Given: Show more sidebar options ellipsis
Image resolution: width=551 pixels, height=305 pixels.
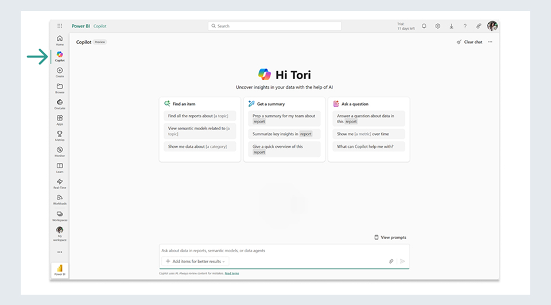Looking at the screenshot, I should coord(60,252).
